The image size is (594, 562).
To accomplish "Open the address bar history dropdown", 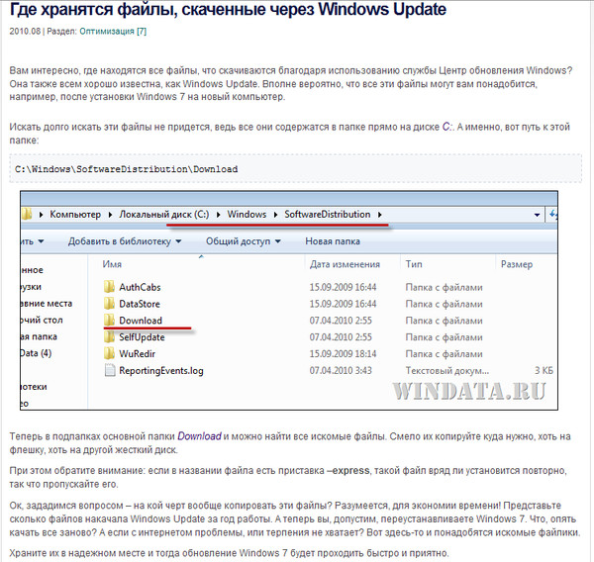I will [537, 215].
